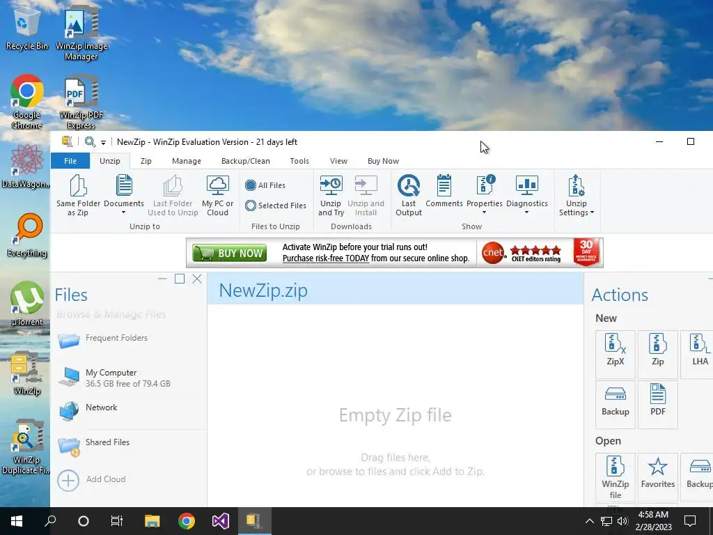This screenshot has height=535, width=713.
Task: Open the Buy Now ribbon tab
Action: 383,161
